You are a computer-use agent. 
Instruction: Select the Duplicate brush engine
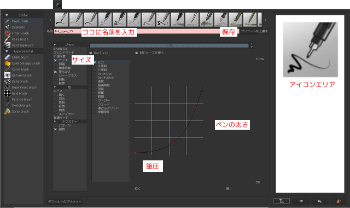pyautogui.click(x=24, y=27)
